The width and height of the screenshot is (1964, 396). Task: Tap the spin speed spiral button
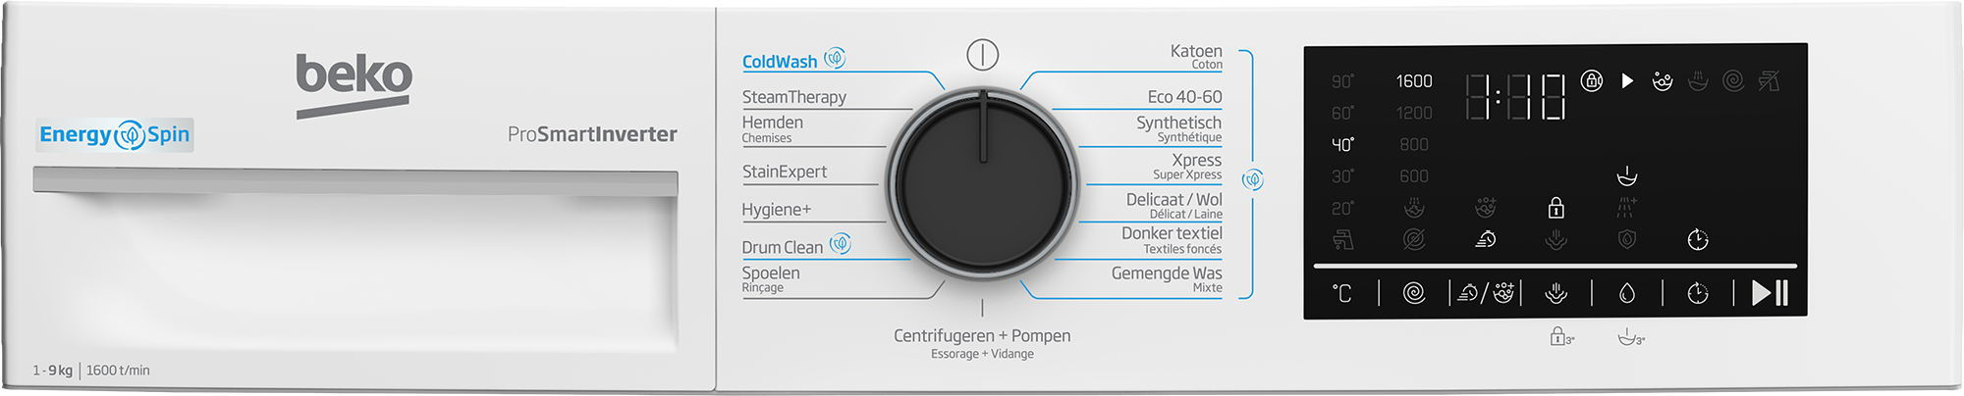tap(1414, 292)
